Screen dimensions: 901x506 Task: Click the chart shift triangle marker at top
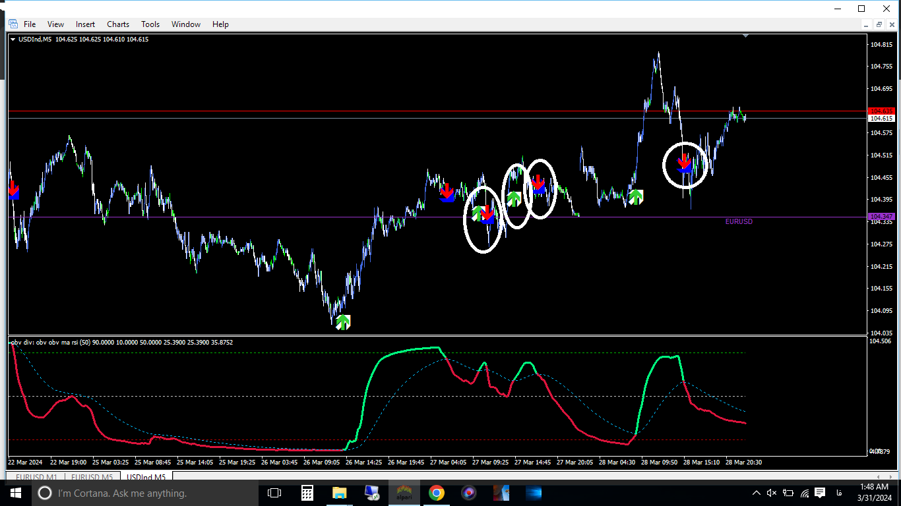pos(745,36)
